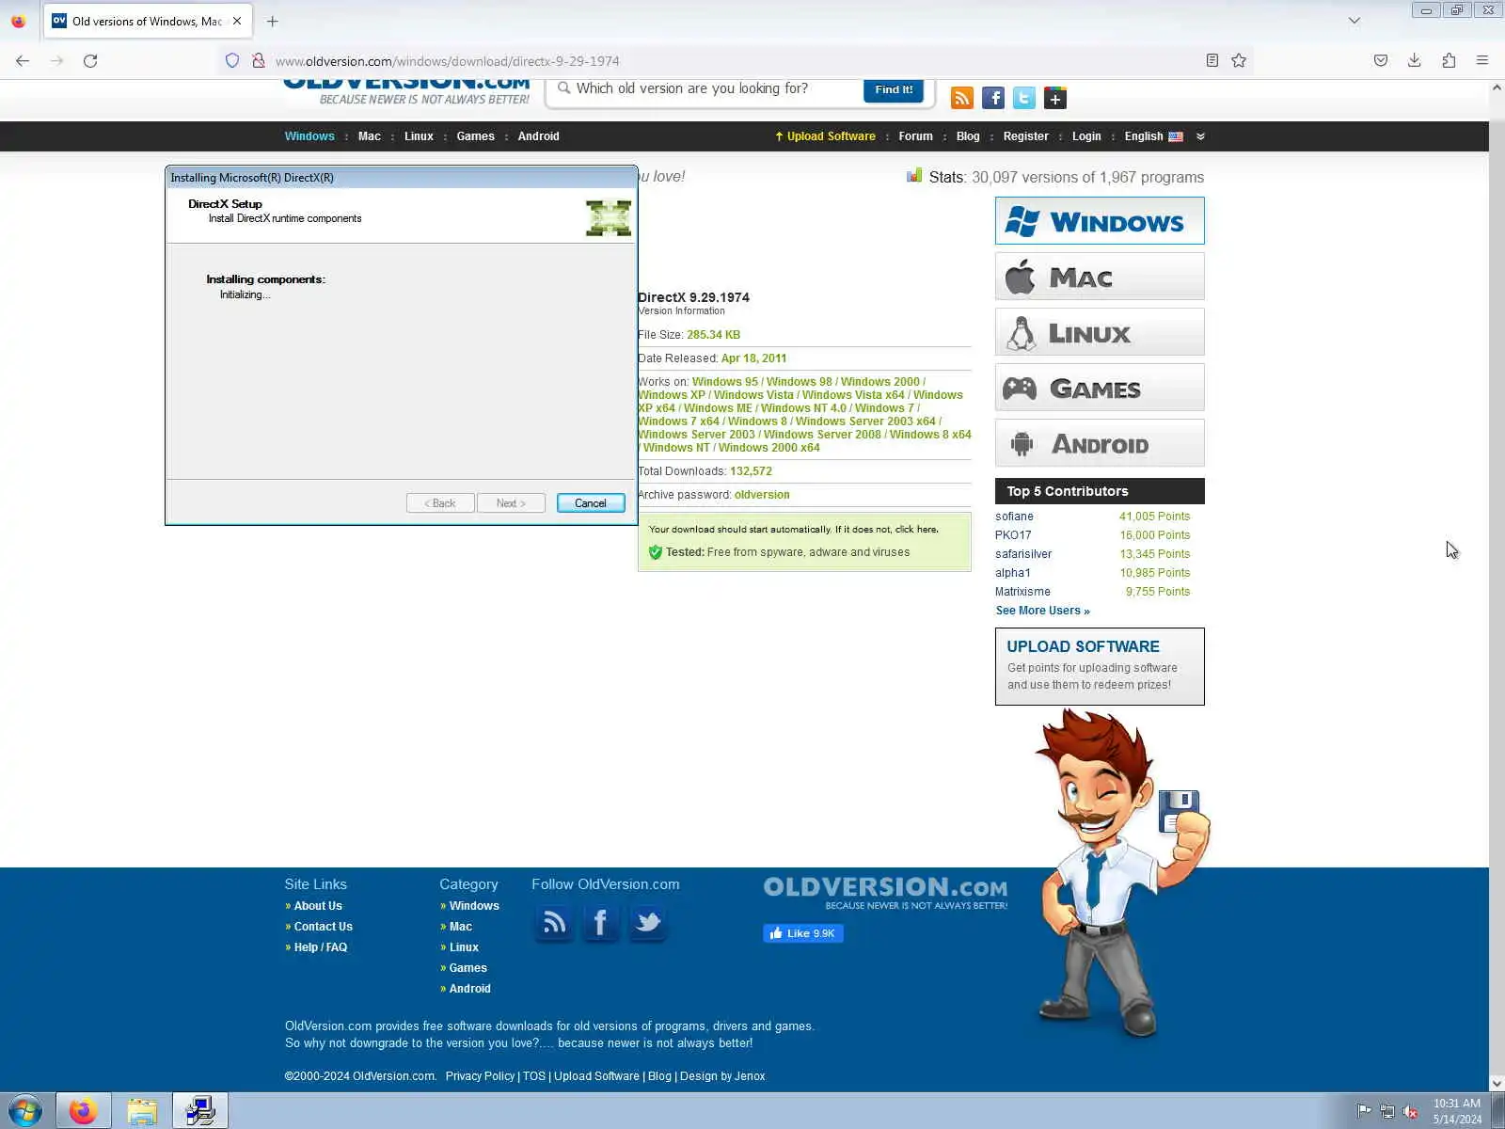The height and width of the screenshot is (1129, 1505).
Task: Save page to Pocket icon
Action: click(x=1380, y=60)
